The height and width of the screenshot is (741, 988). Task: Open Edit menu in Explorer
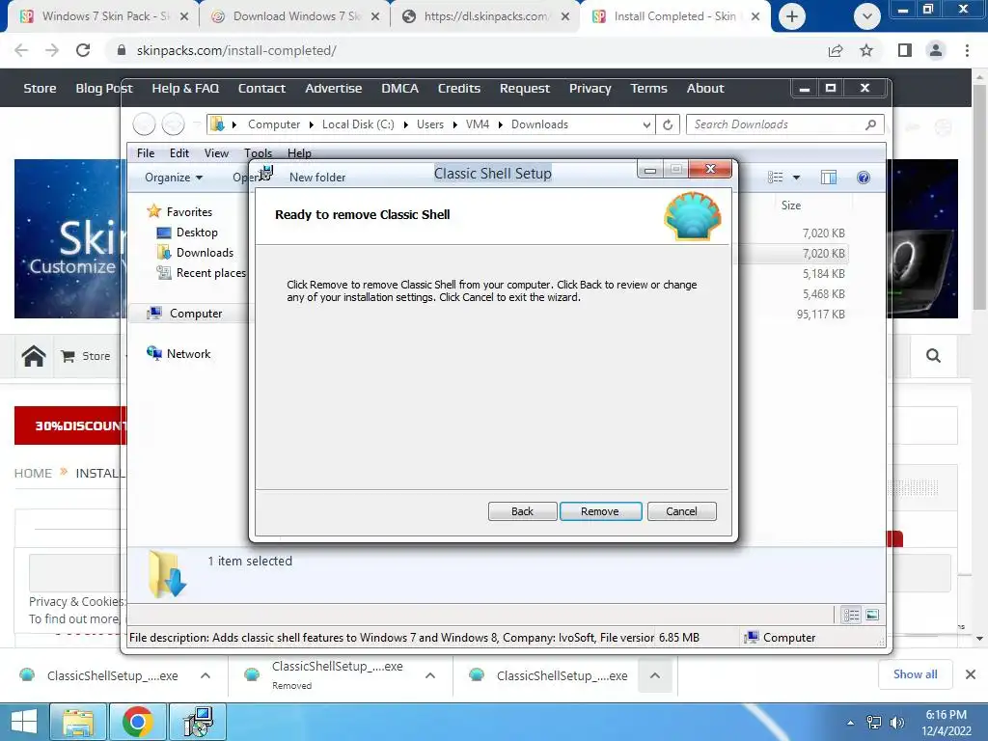[178, 153]
